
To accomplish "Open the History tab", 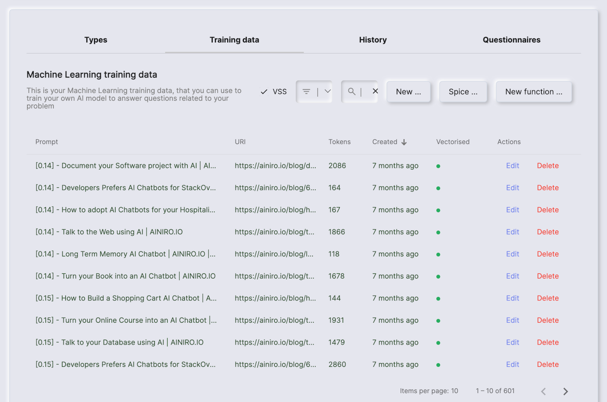I will [x=373, y=40].
